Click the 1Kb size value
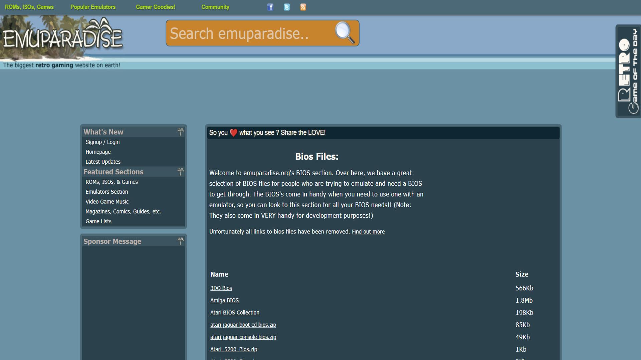Screen dimensions: 641x360 521,349
